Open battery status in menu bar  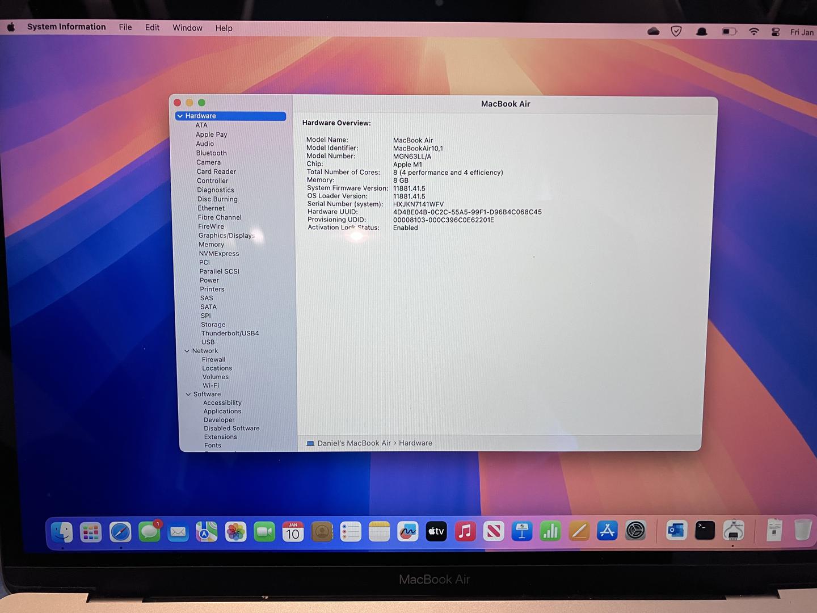(x=729, y=32)
